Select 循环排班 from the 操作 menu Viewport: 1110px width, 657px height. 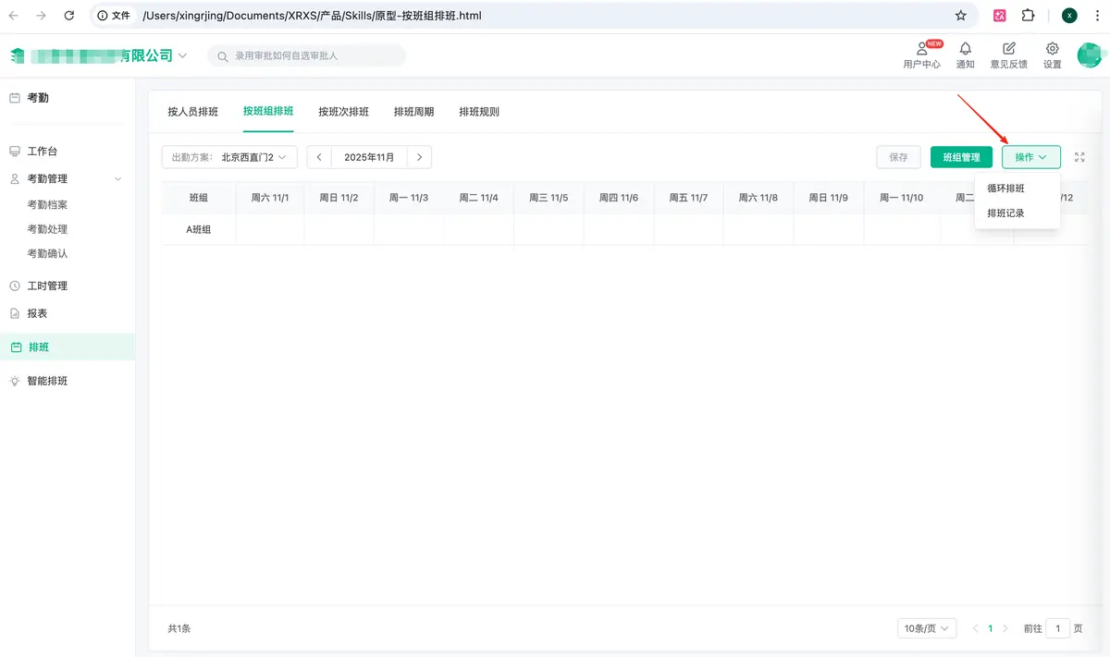(1005, 189)
